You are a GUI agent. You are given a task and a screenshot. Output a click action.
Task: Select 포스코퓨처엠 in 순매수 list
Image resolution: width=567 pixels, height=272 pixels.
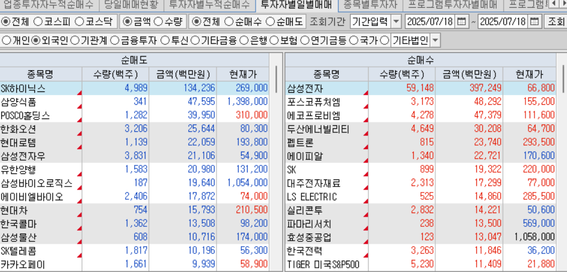click(420, 102)
